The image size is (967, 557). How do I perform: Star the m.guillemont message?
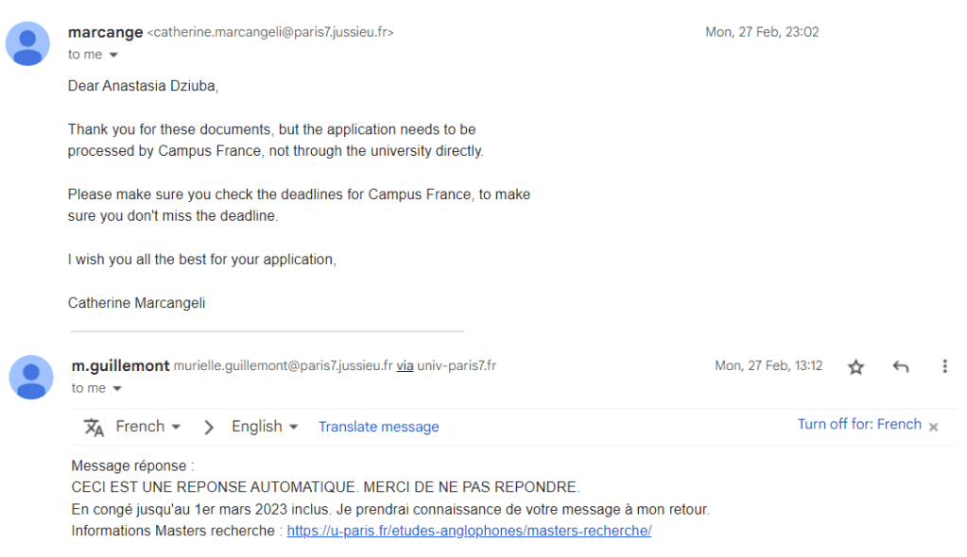click(855, 367)
